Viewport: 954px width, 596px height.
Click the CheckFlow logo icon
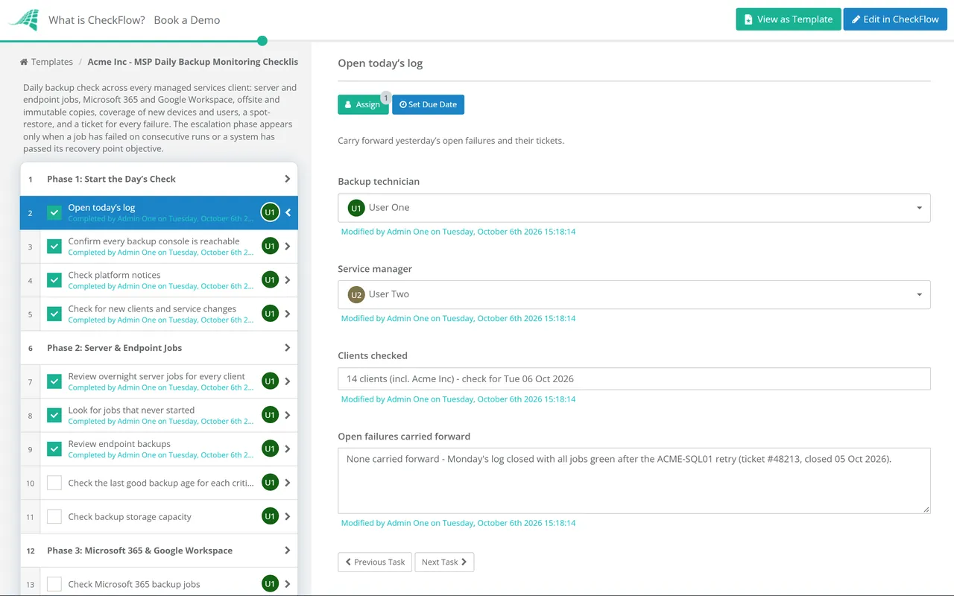pyautogui.click(x=23, y=20)
